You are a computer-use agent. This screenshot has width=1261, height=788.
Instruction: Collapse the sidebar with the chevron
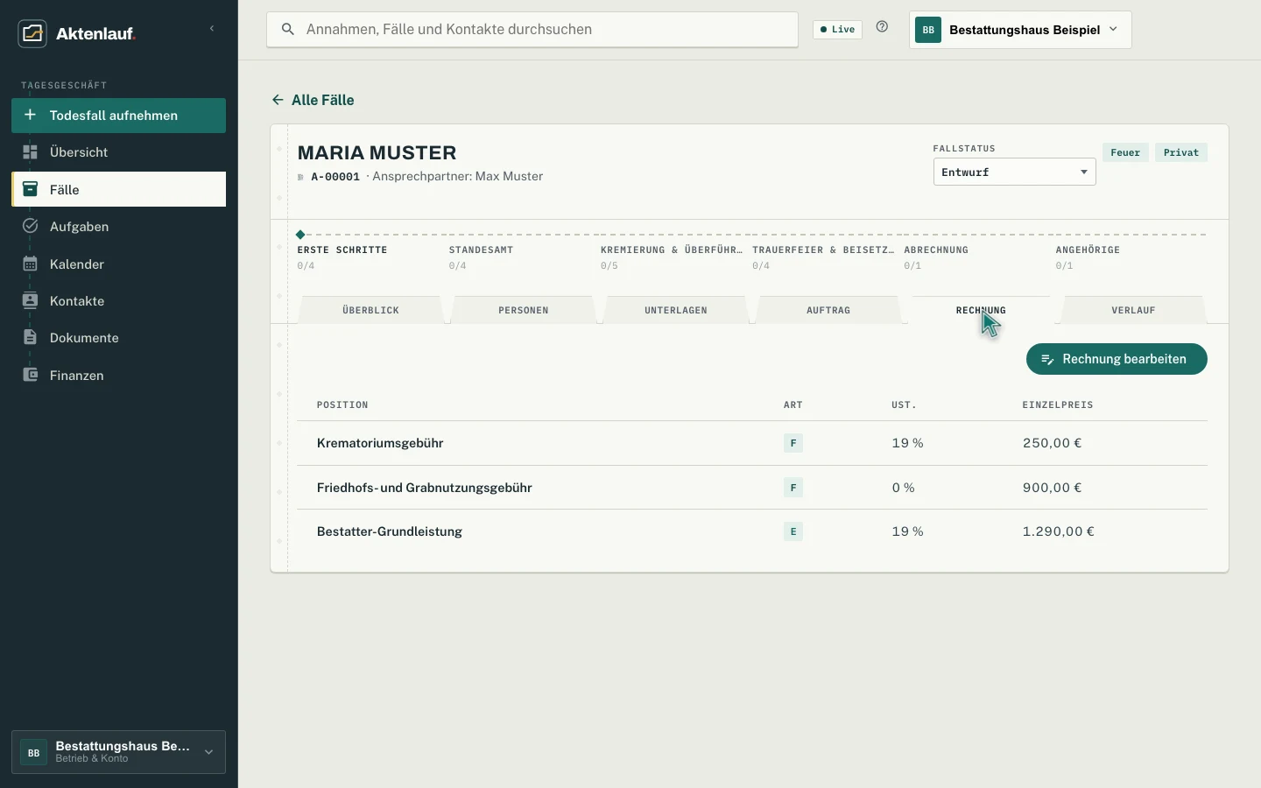pyautogui.click(x=212, y=29)
